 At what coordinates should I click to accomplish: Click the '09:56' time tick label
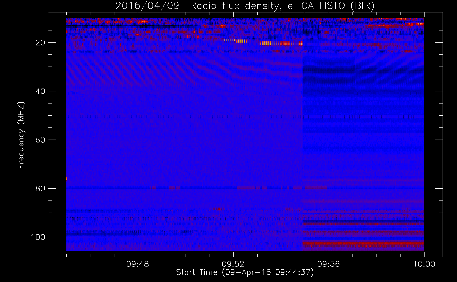coord(328,264)
